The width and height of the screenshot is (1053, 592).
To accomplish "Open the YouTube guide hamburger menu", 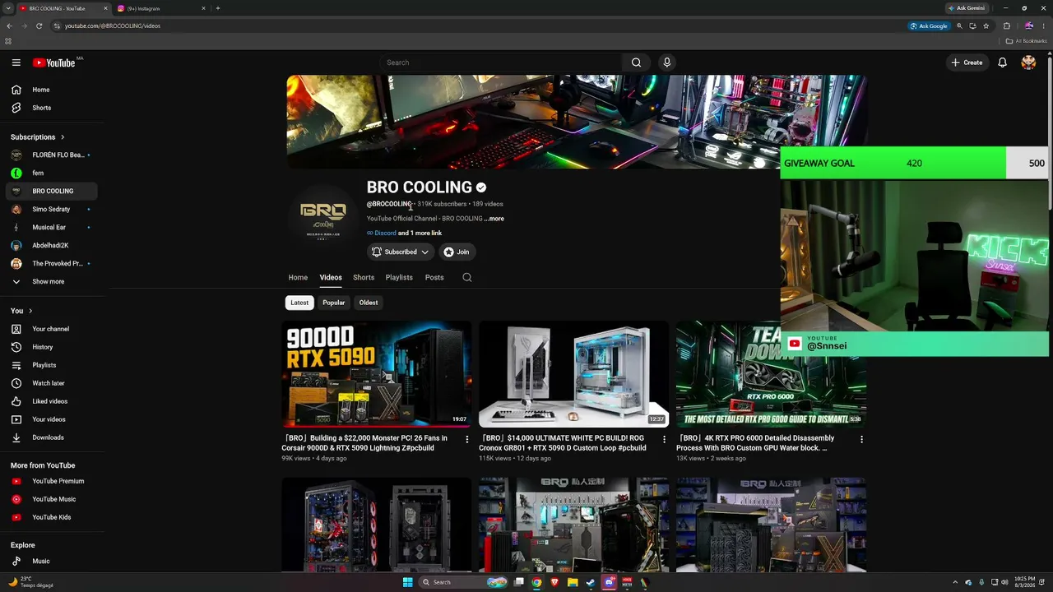I will [16, 62].
